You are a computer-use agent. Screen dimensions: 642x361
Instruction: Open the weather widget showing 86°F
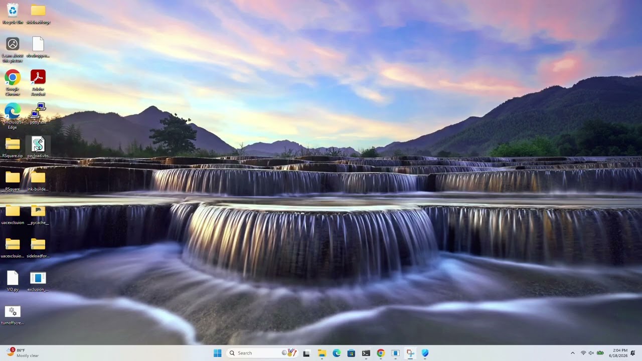coord(23,353)
